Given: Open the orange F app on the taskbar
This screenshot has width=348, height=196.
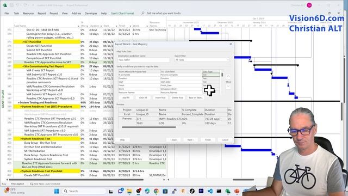Looking at the screenshot, I should (x=183, y=191).
